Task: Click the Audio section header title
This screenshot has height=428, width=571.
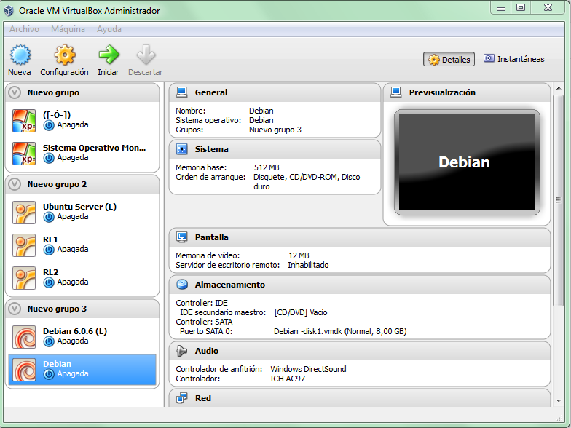Action: [207, 351]
